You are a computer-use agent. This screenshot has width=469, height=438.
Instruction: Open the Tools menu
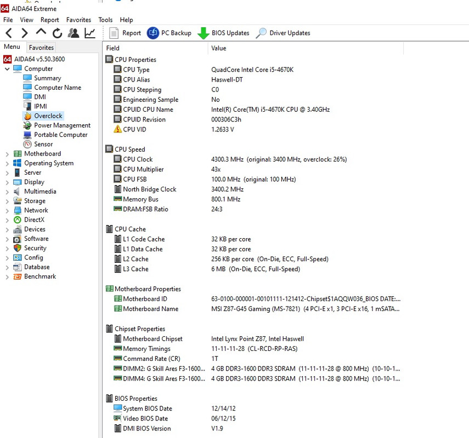click(x=105, y=20)
